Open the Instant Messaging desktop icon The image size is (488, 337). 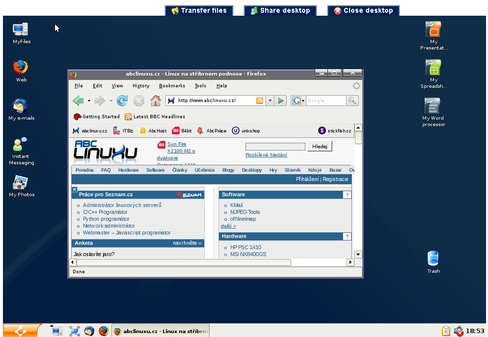tap(21, 151)
